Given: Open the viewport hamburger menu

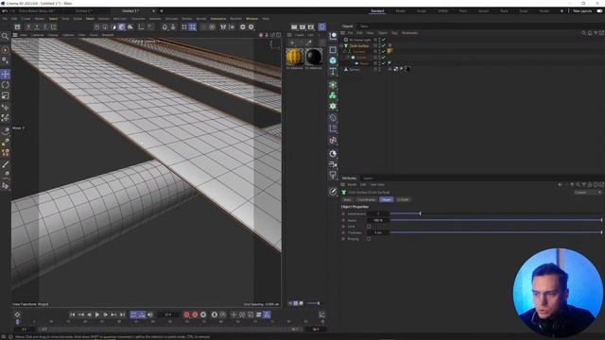Looking at the screenshot, I should click(x=15, y=35).
